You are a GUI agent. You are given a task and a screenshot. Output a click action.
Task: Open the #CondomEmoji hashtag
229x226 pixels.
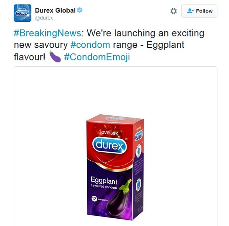[97, 57]
